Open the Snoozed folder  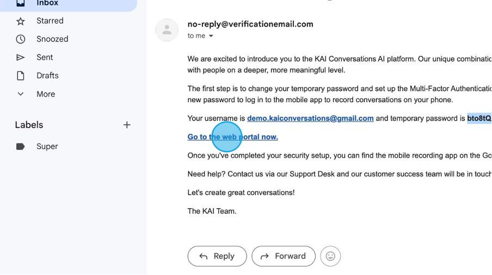click(x=52, y=39)
